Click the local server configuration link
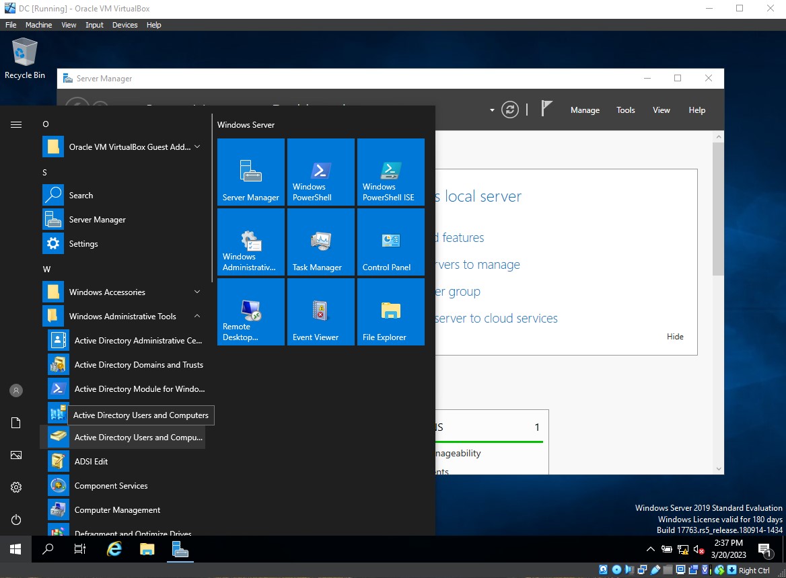 [478, 196]
